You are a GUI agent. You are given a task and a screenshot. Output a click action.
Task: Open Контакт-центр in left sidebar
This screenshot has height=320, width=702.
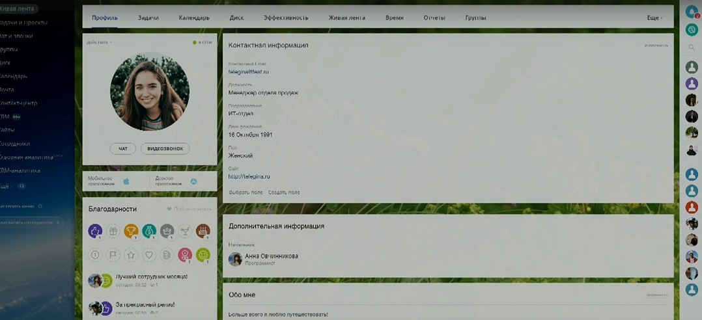[x=18, y=103]
